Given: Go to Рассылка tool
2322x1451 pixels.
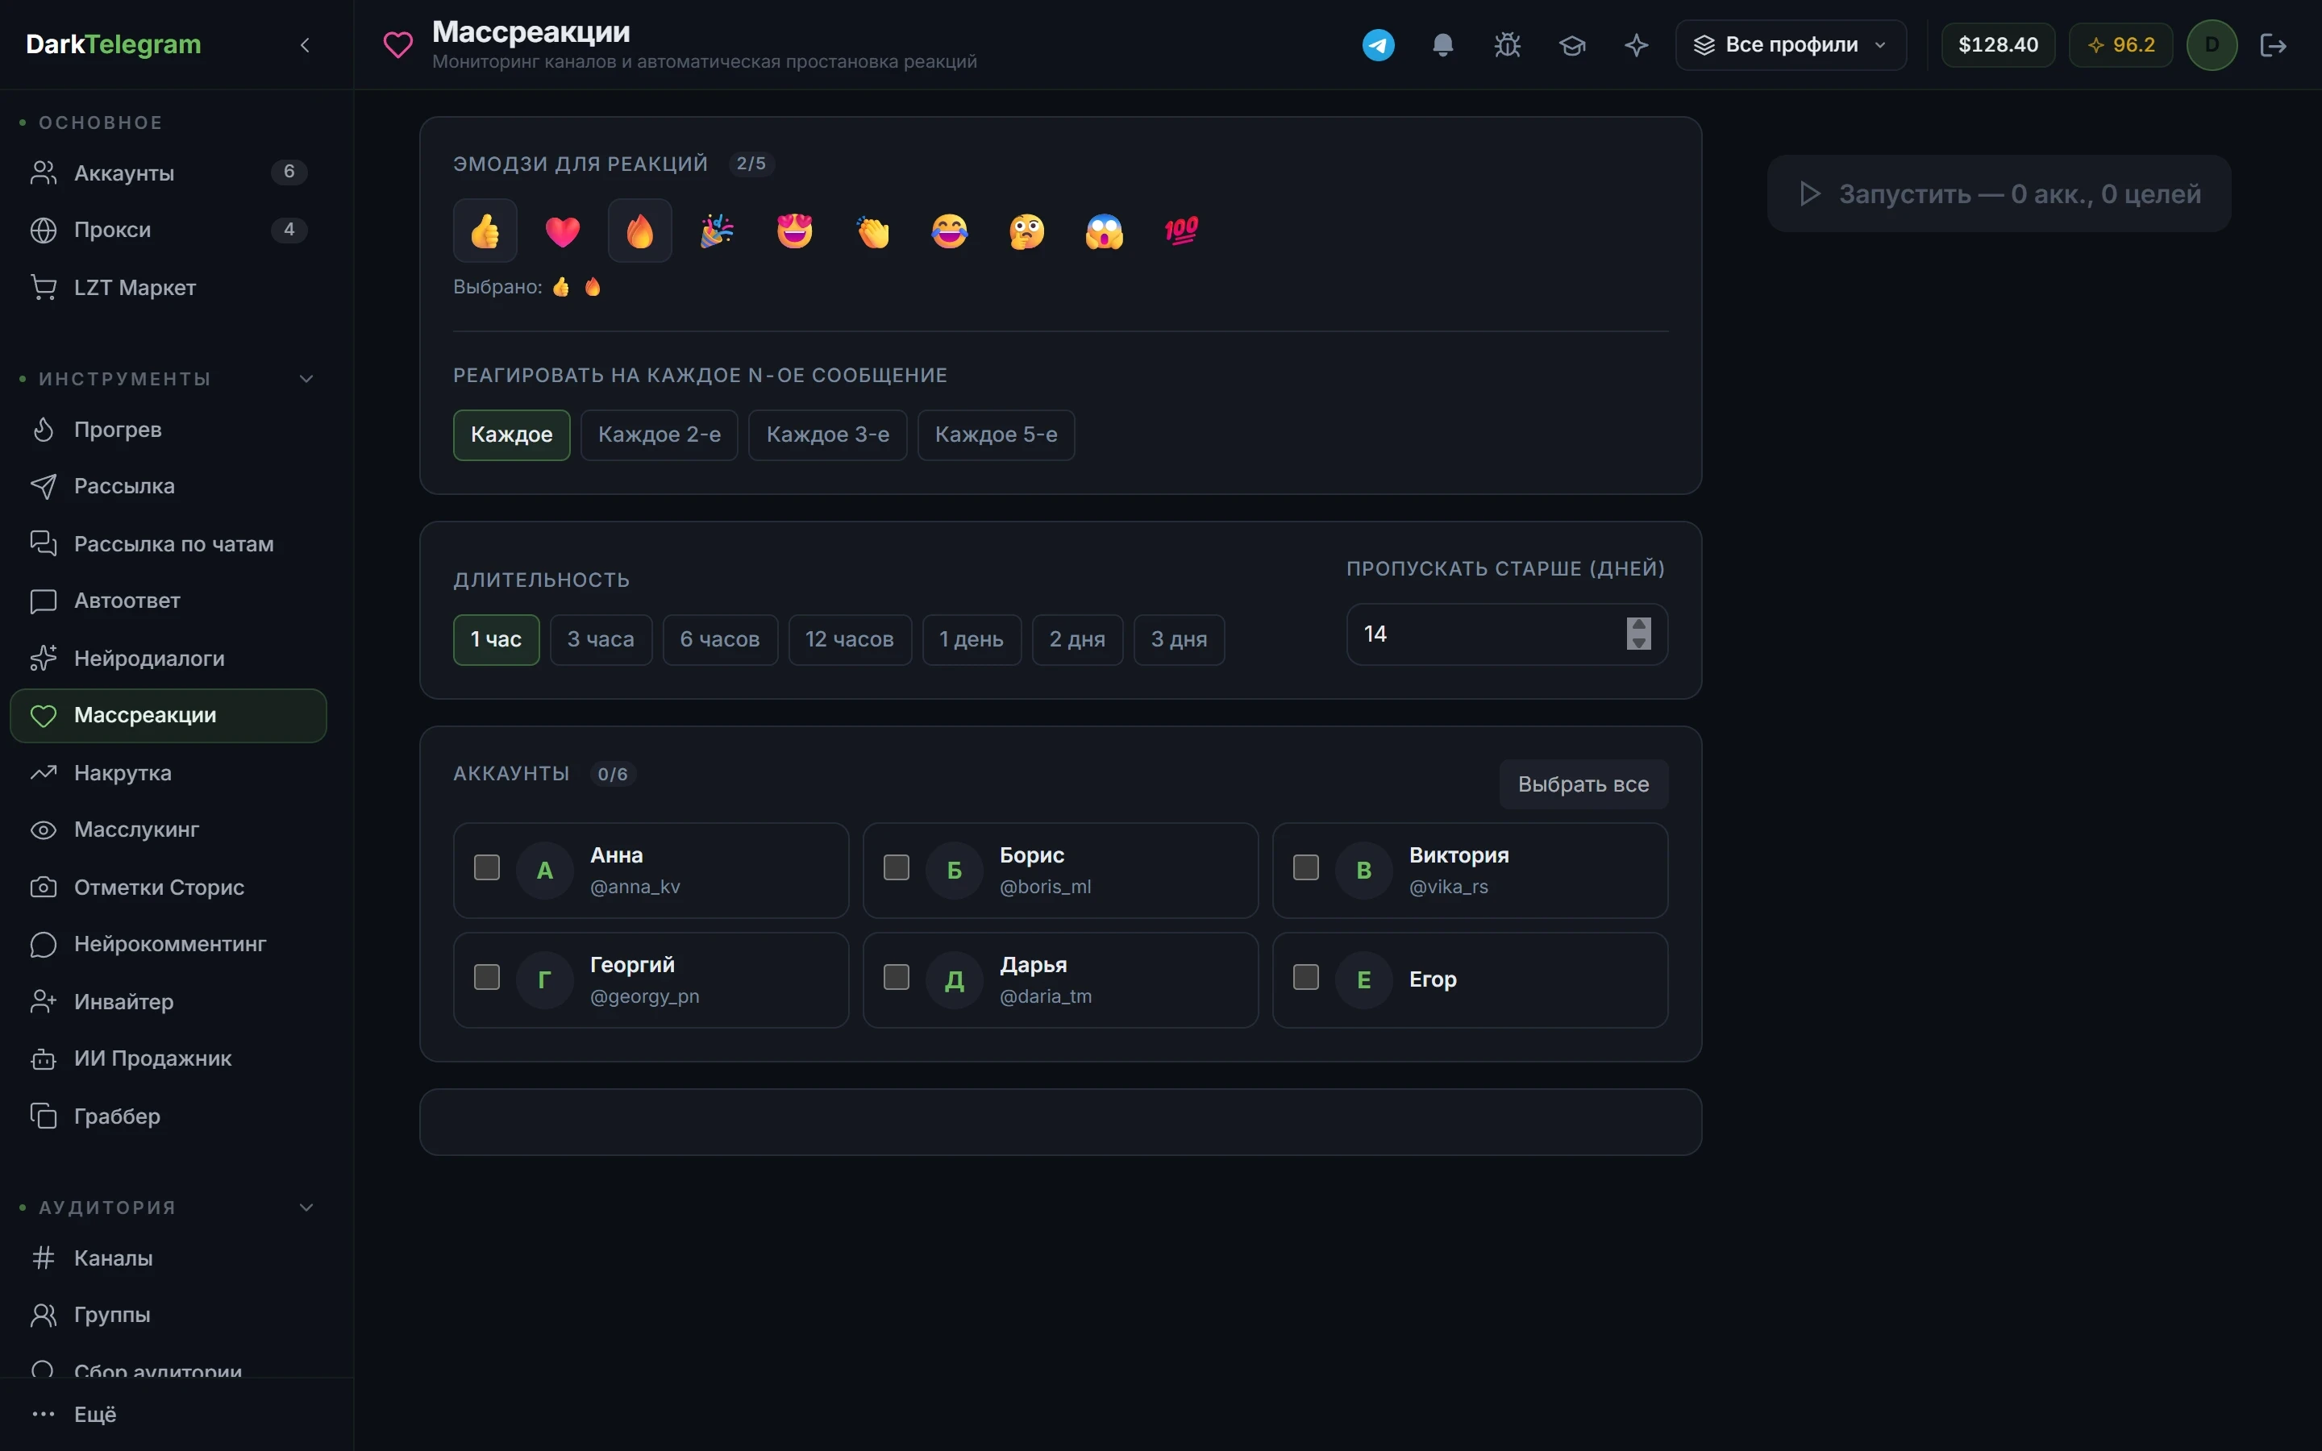Looking at the screenshot, I should [x=168, y=487].
